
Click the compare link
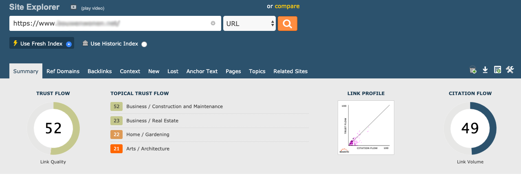point(287,6)
